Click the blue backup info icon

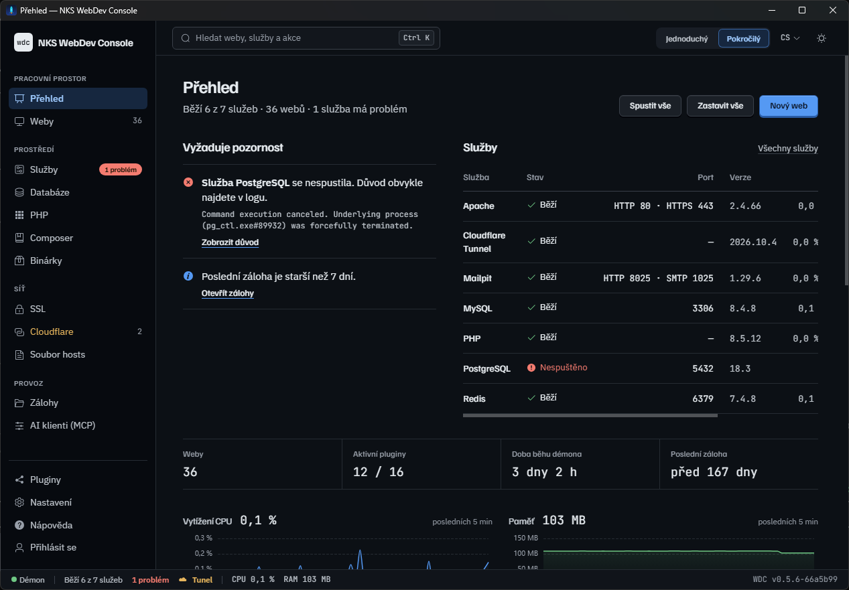pyautogui.click(x=188, y=276)
